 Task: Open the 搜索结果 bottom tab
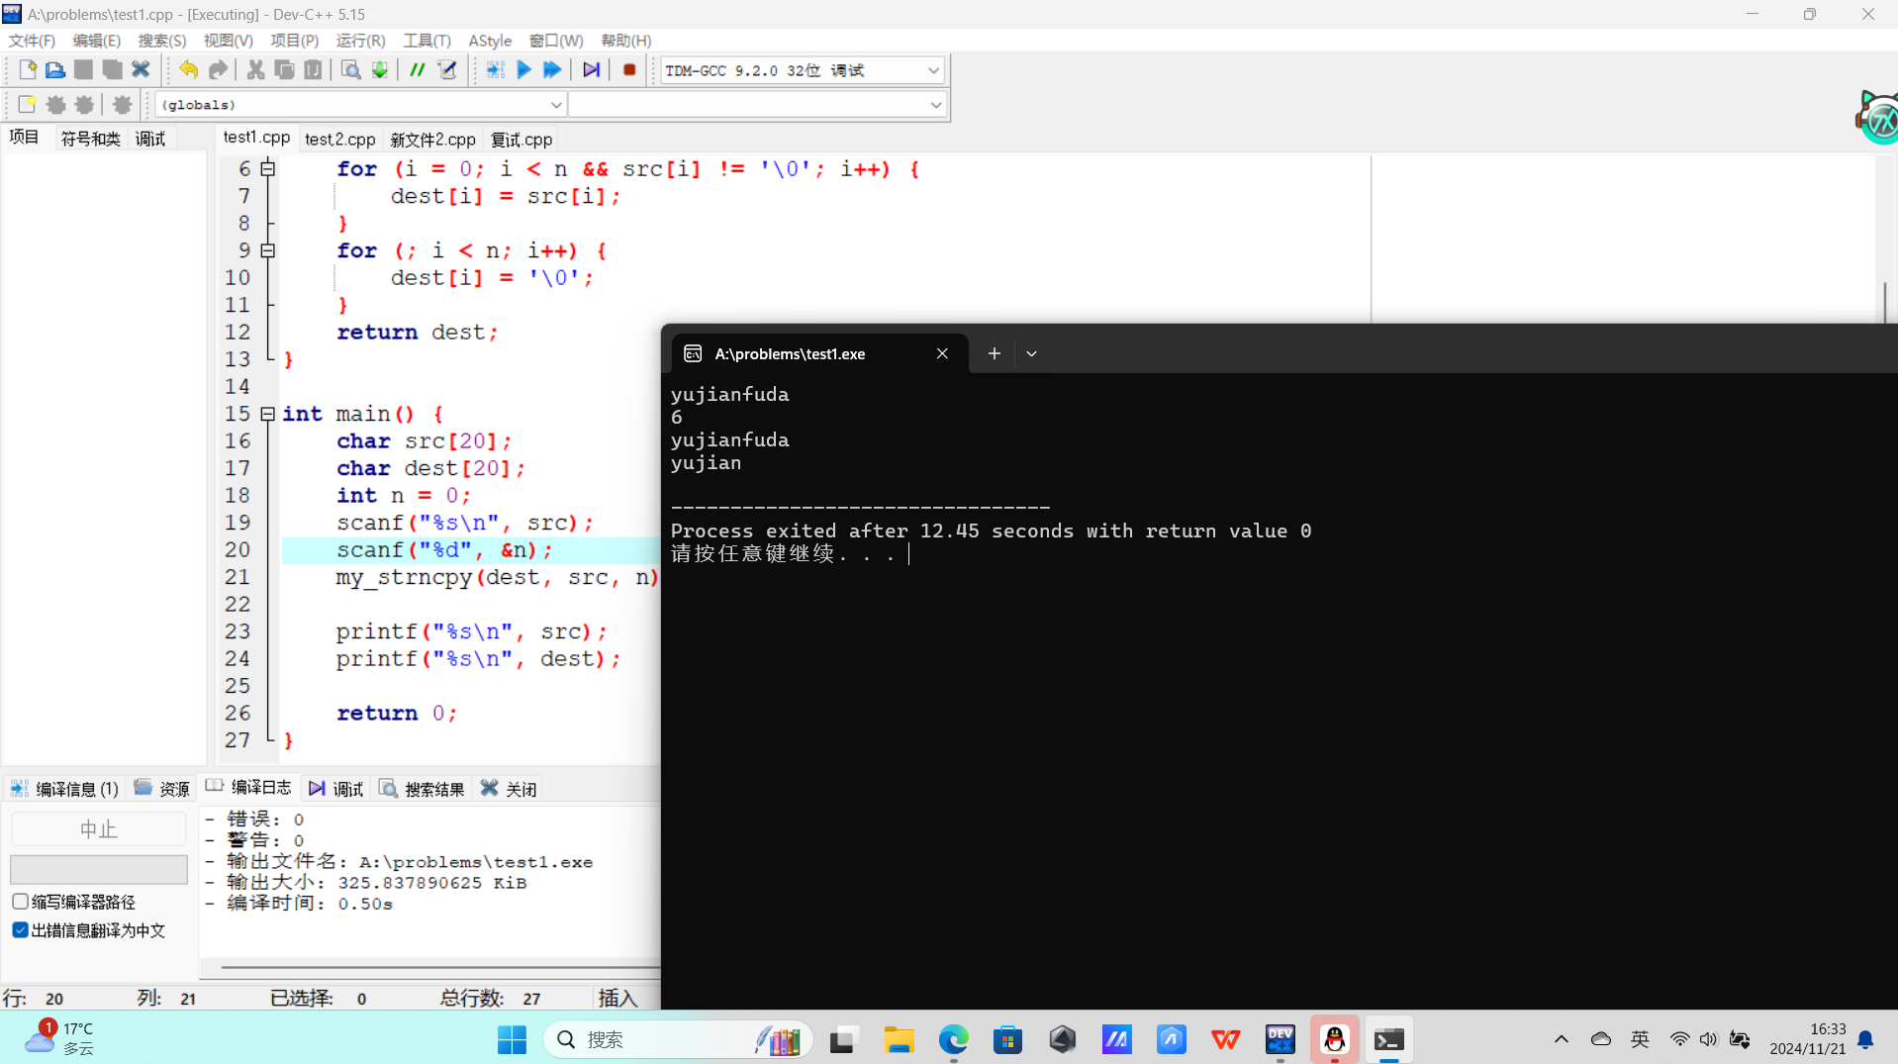click(423, 788)
